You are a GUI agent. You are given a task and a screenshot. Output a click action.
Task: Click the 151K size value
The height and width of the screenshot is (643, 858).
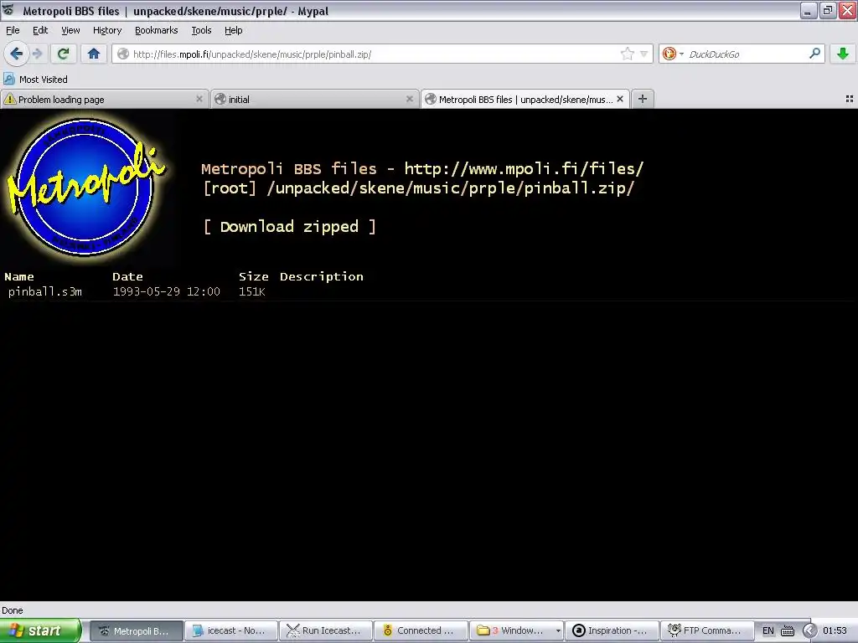click(251, 291)
